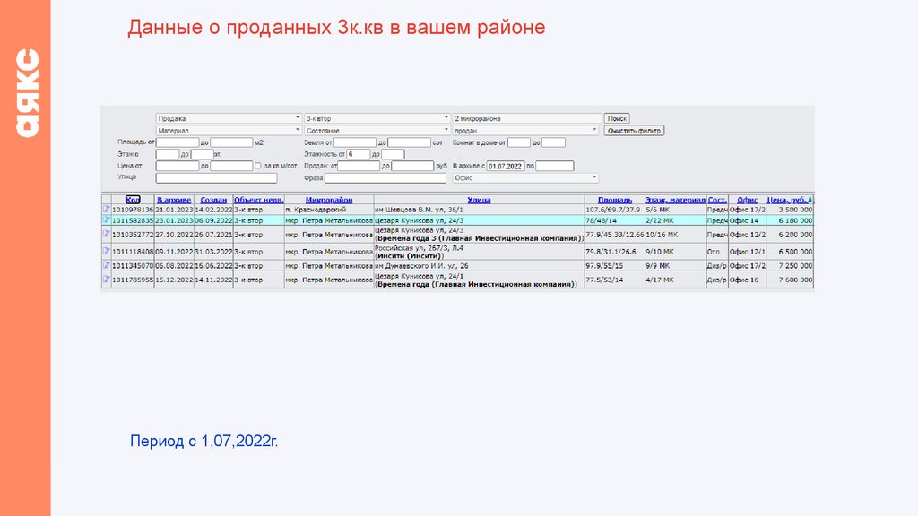The image size is (918, 516).
Task: Select listing code 1010352772
Action: pyautogui.click(x=133, y=235)
